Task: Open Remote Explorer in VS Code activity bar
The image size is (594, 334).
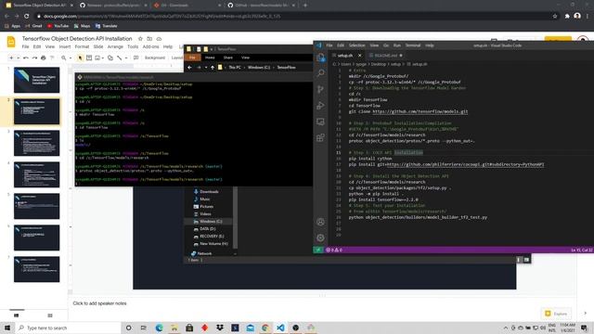Action: coord(320,122)
